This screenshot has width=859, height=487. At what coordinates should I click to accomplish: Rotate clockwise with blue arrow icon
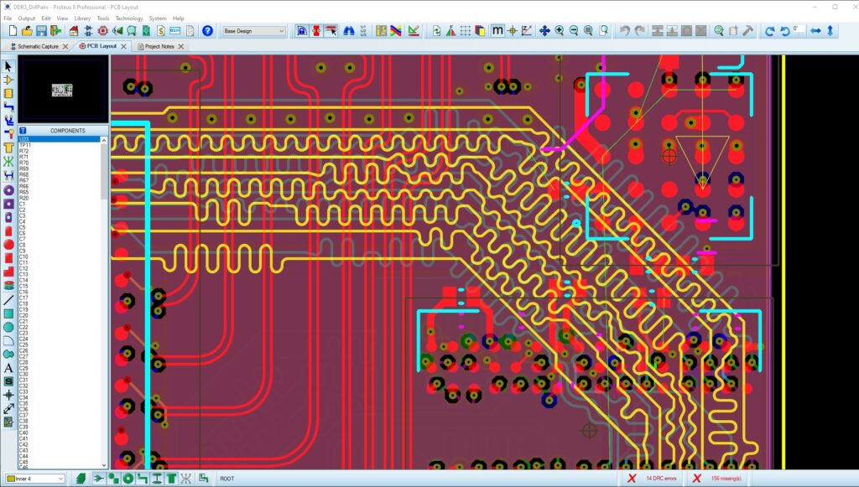pos(770,31)
